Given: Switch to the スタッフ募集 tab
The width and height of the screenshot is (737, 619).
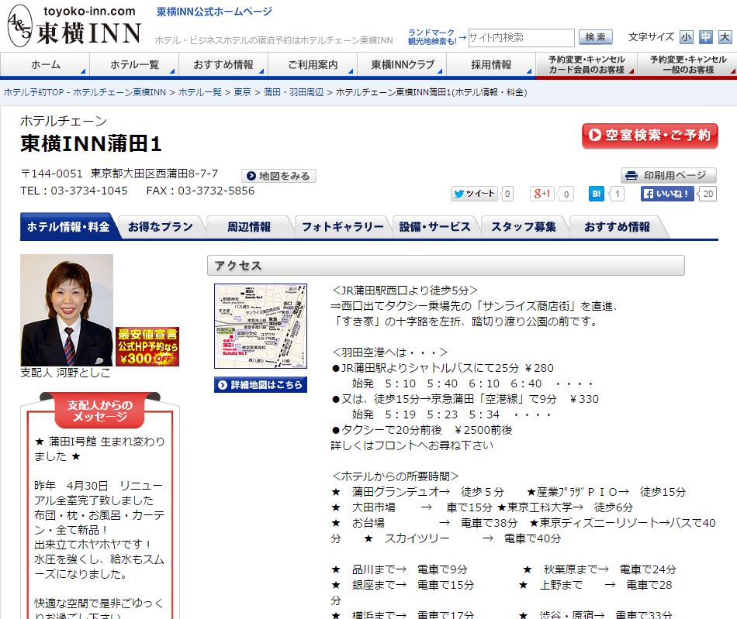Looking at the screenshot, I should click(x=524, y=227).
